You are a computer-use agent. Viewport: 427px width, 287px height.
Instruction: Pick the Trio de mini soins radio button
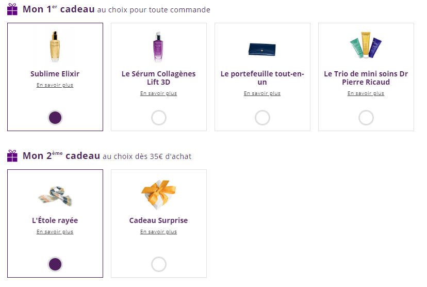pos(366,118)
